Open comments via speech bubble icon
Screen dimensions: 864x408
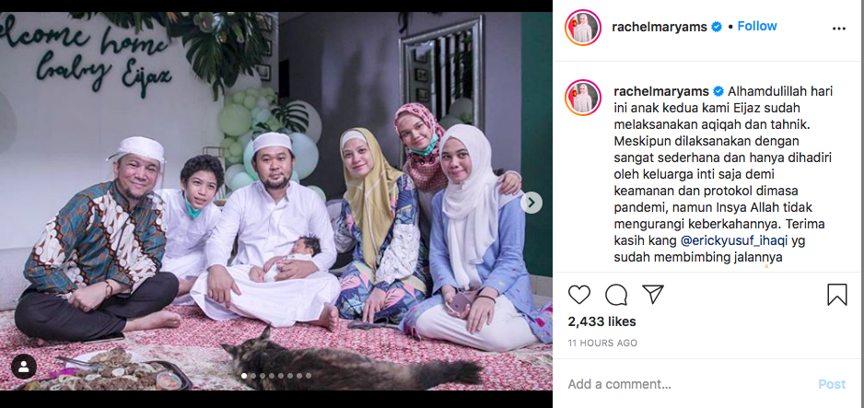click(616, 295)
